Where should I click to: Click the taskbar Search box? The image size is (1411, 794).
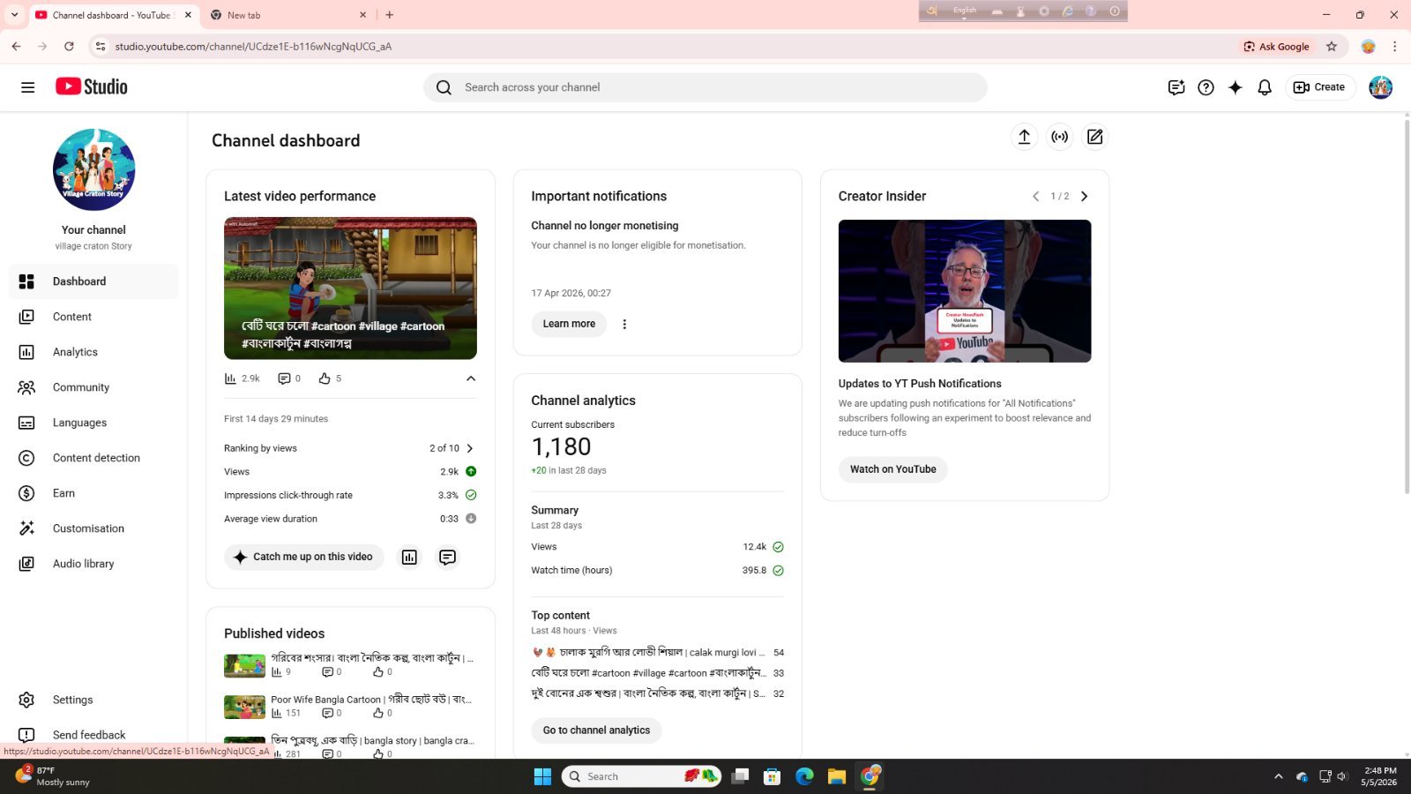coord(640,776)
